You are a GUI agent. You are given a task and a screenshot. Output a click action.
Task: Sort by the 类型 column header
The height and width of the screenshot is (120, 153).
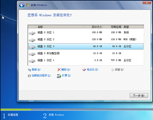pyautogui.click(x=133, y=27)
